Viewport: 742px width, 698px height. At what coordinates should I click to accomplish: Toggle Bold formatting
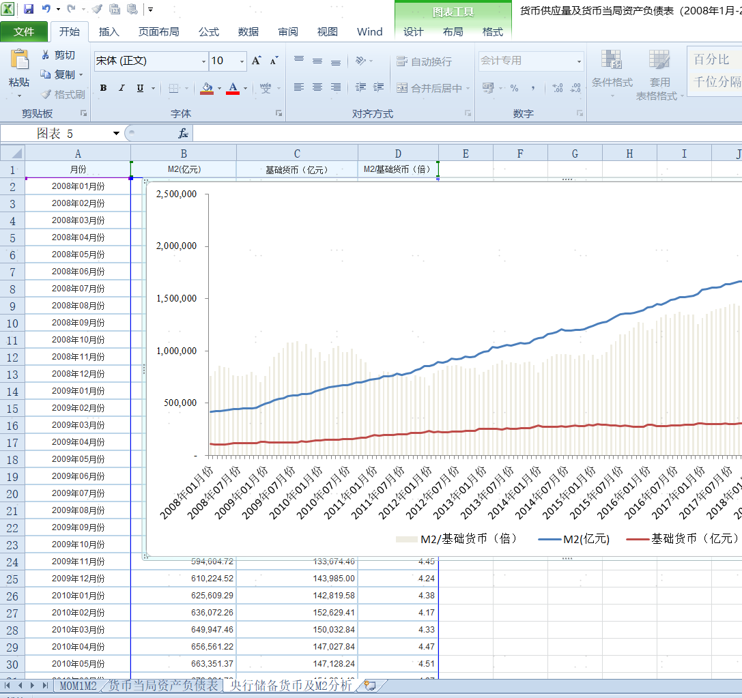(103, 88)
